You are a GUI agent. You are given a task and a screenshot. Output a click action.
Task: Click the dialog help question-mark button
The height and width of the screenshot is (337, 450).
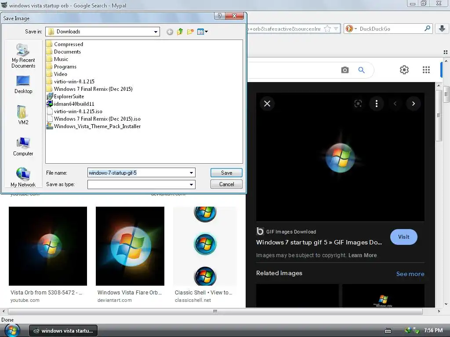pyautogui.click(x=220, y=16)
